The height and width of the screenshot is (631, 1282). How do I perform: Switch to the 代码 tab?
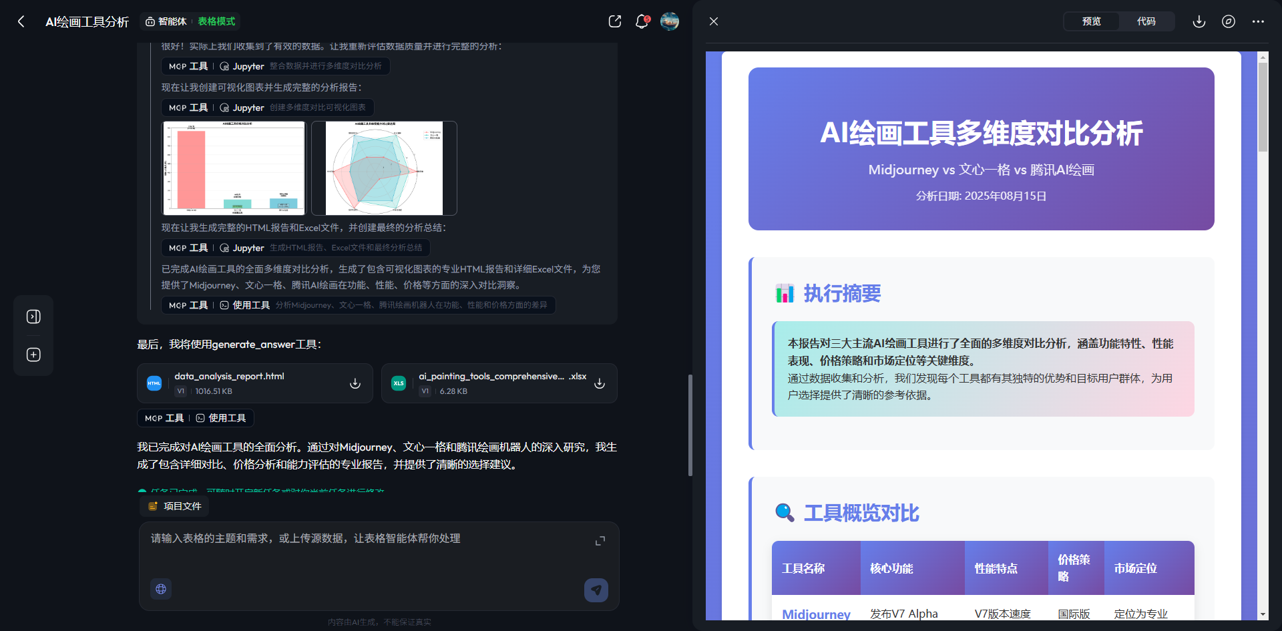pyautogui.click(x=1146, y=21)
